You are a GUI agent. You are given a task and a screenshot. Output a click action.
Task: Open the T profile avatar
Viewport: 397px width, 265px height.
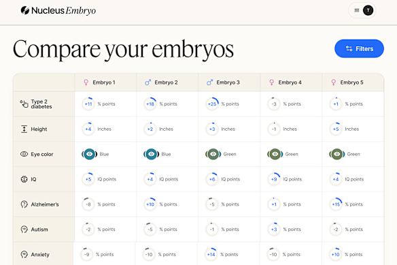(368, 10)
